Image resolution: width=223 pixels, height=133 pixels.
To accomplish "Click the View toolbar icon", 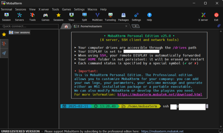I will (71, 17).
